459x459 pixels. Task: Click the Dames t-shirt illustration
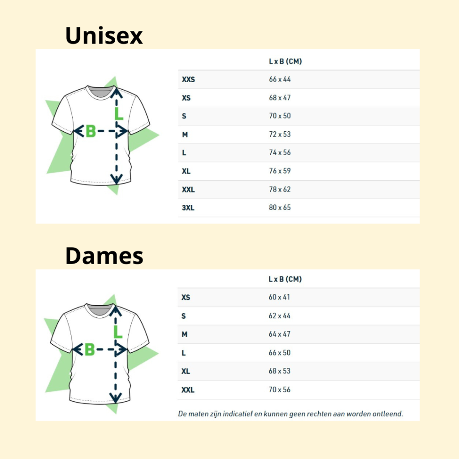click(100, 354)
